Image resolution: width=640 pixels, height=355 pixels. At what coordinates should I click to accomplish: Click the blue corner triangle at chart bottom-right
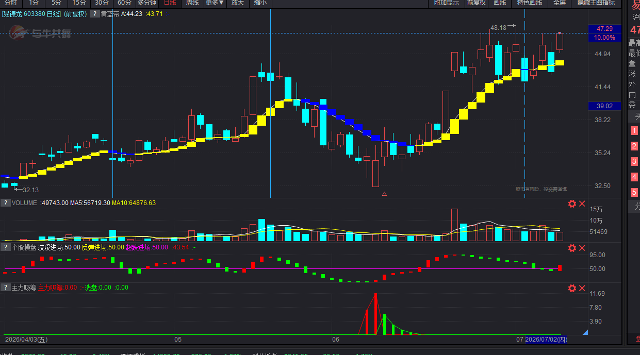(585, 332)
